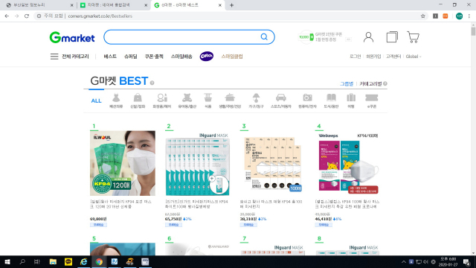Click the 69,000원 price
Viewport: 476px width, 268px height.
[x=98, y=219]
